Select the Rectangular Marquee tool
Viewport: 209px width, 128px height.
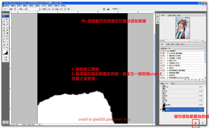point(4,19)
